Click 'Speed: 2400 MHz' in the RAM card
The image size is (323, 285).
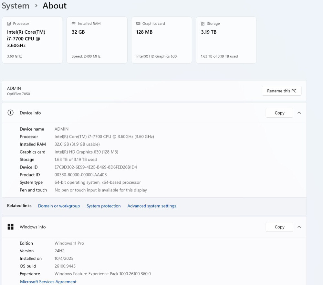pyautogui.click(x=86, y=56)
